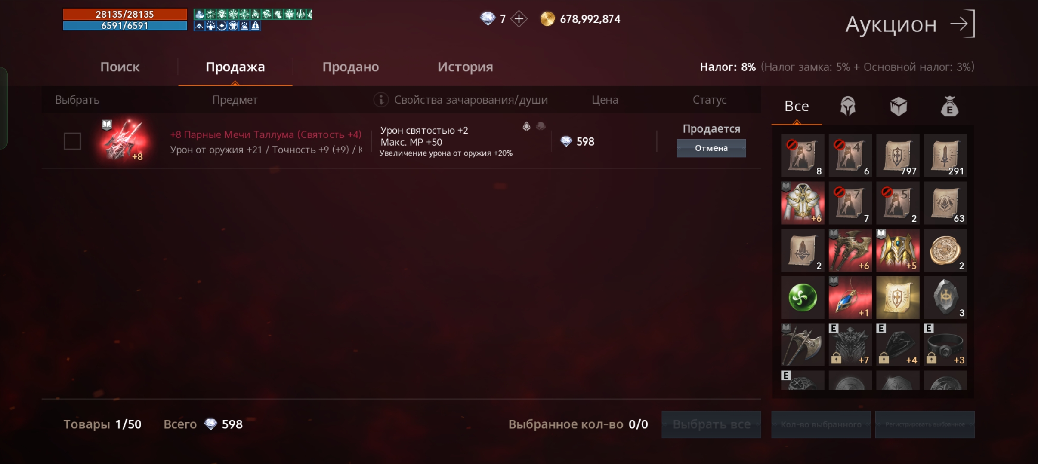1038x464 pixels.
Task: Open the История tab
Action: click(x=465, y=67)
